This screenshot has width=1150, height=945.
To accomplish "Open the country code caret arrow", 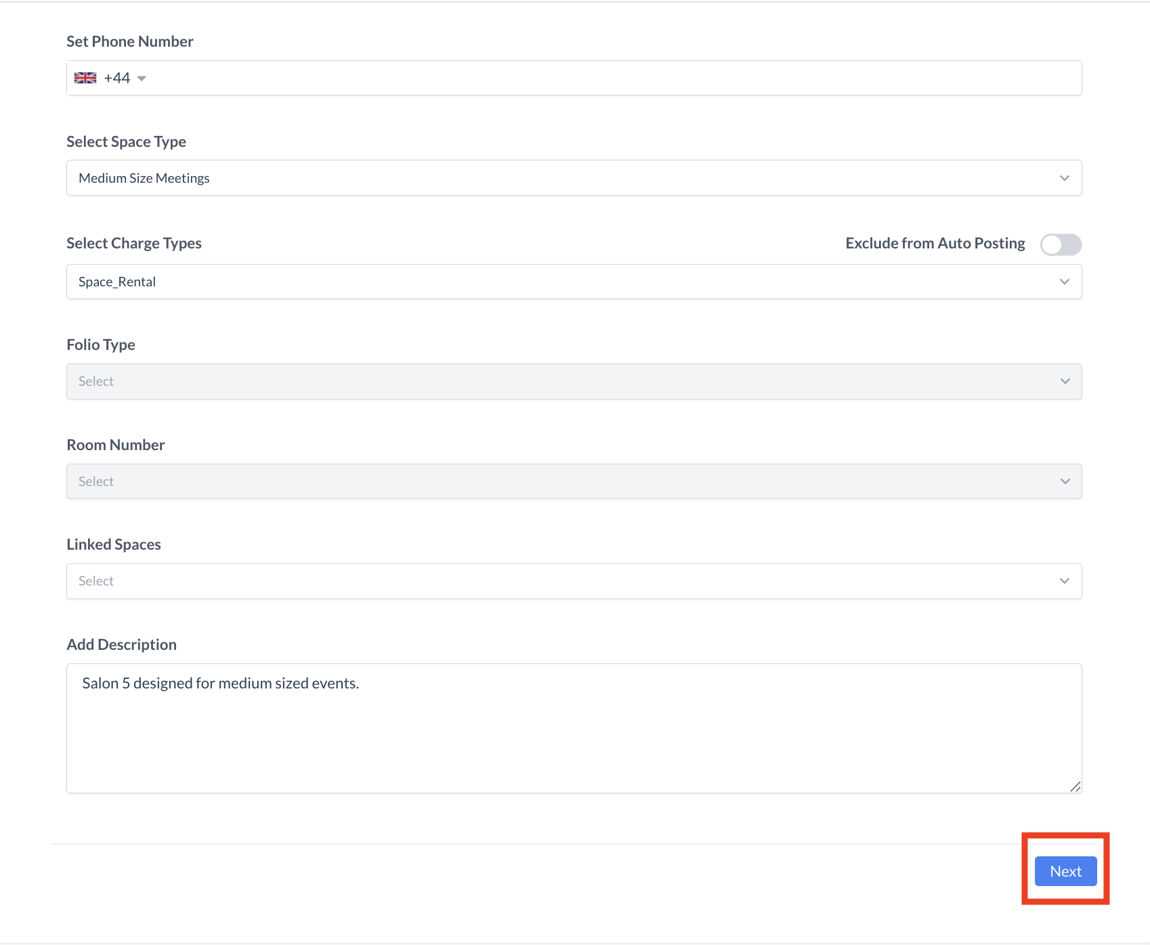I will [142, 79].
